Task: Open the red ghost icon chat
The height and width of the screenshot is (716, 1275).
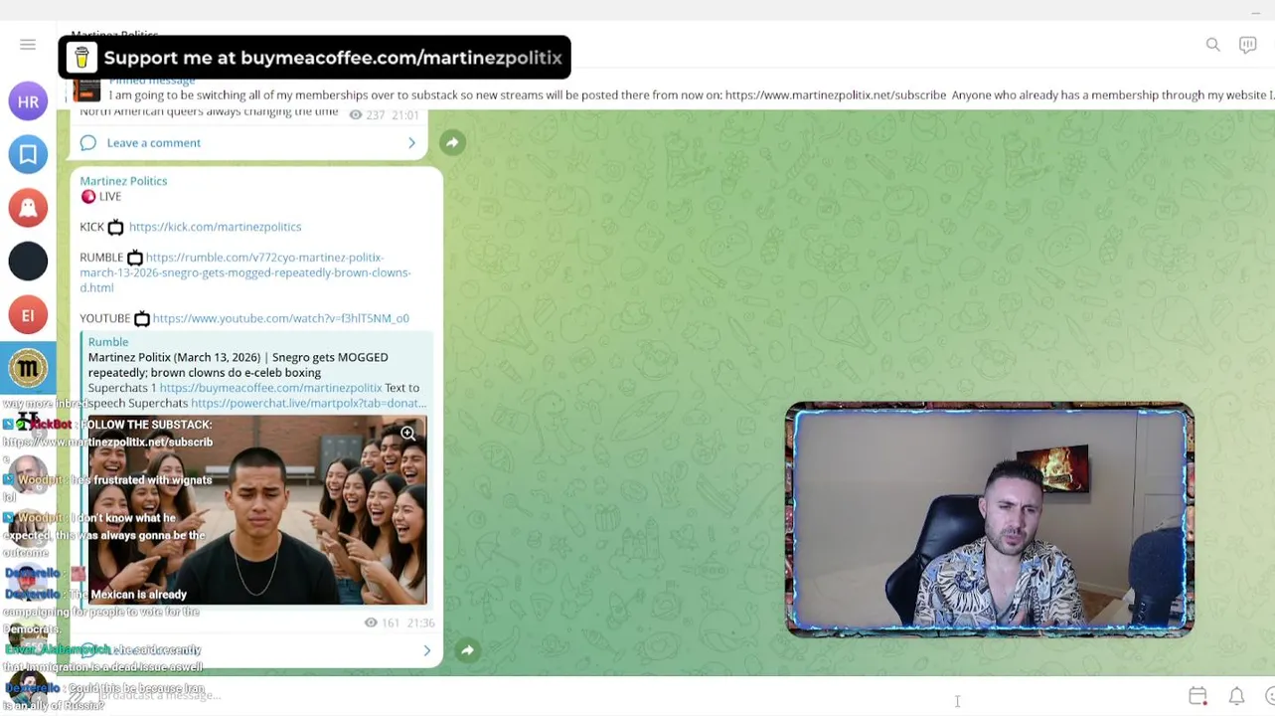Action: 28,208
